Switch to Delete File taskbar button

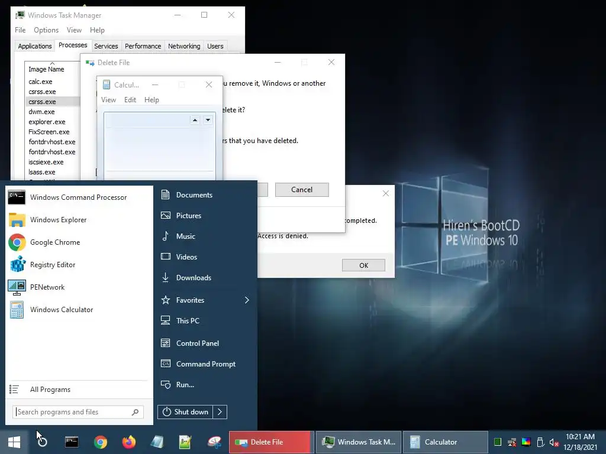(270, 442)
